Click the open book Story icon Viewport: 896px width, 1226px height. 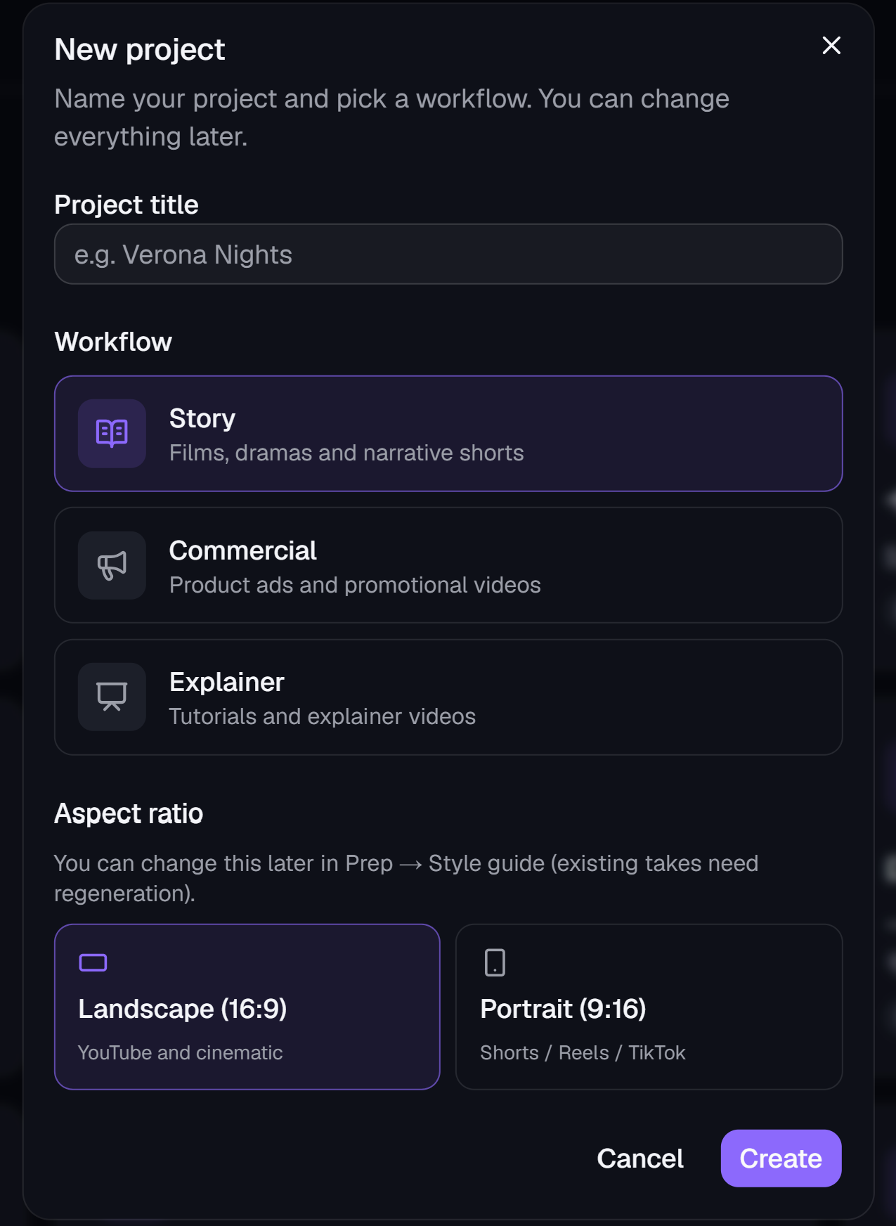click(112, 434)
